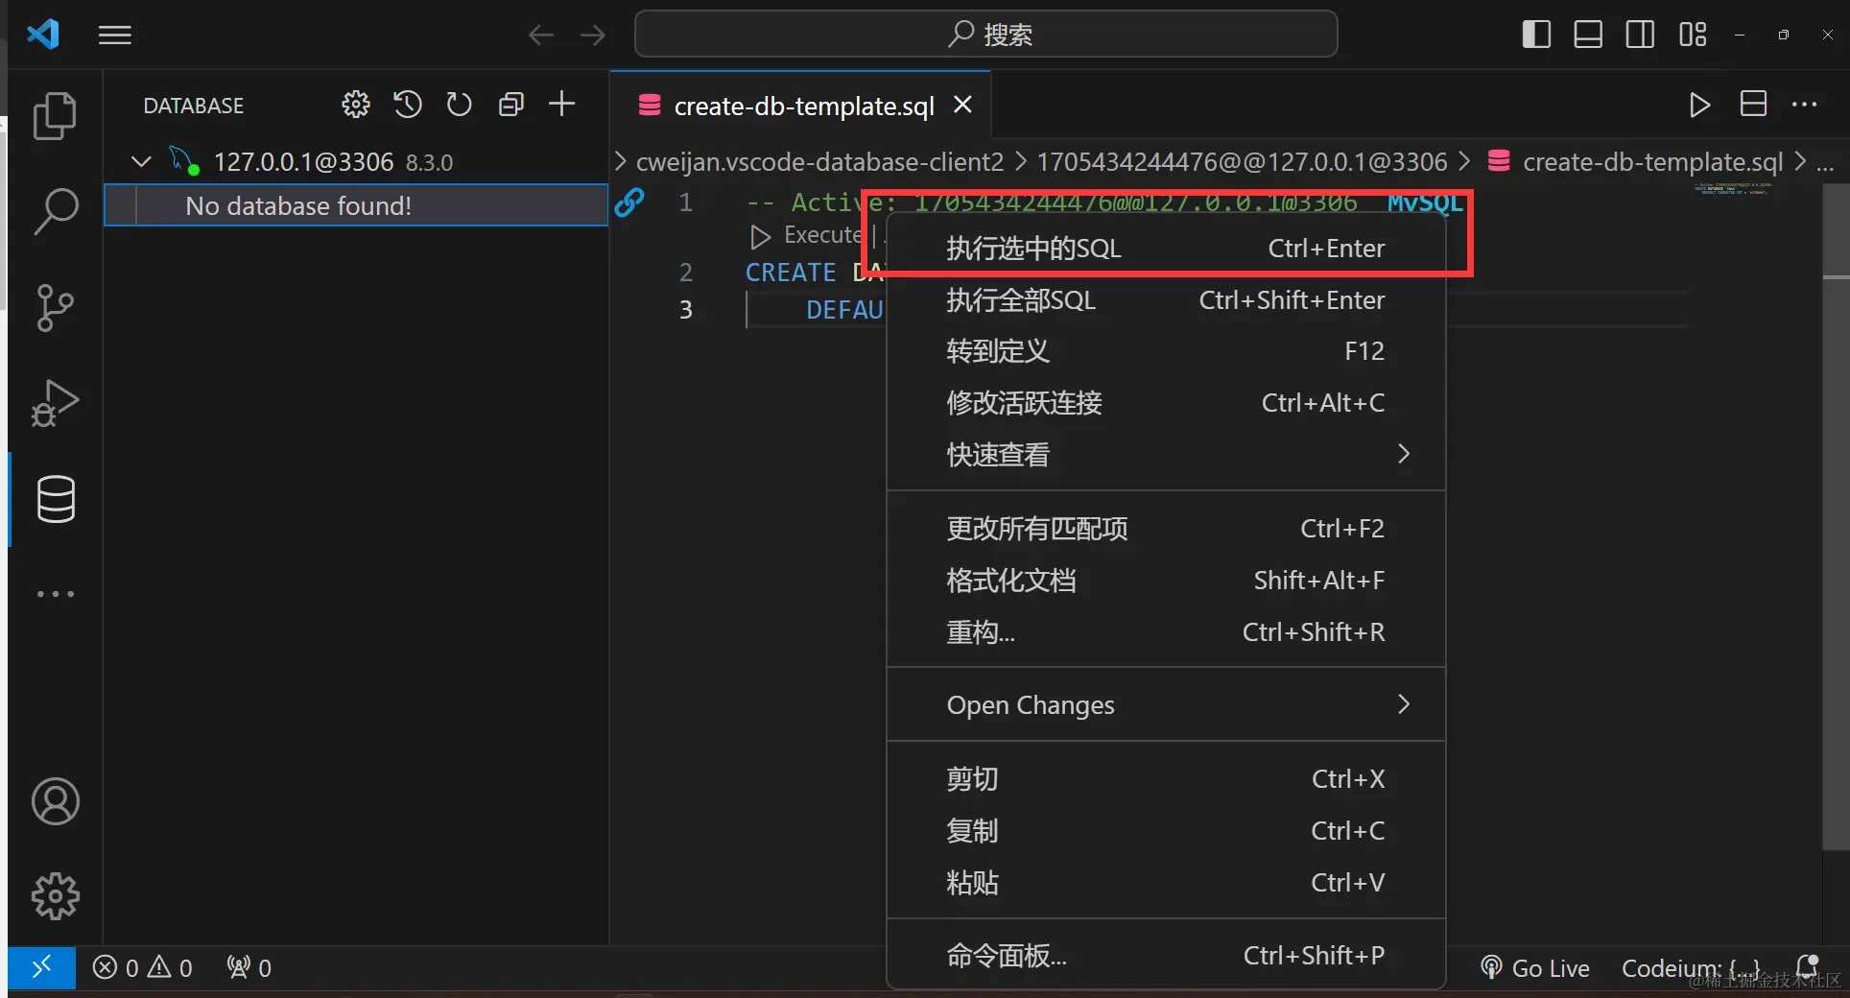
Task: Open editor more actions menu
Action: tap(1805, 105)
